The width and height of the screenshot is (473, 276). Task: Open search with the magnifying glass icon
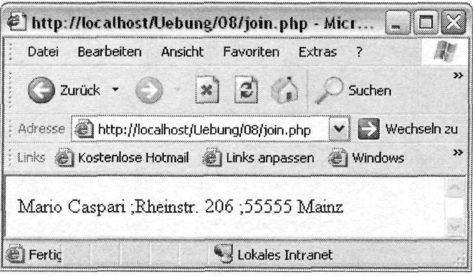pyautogui.click(x=329, y=90)
